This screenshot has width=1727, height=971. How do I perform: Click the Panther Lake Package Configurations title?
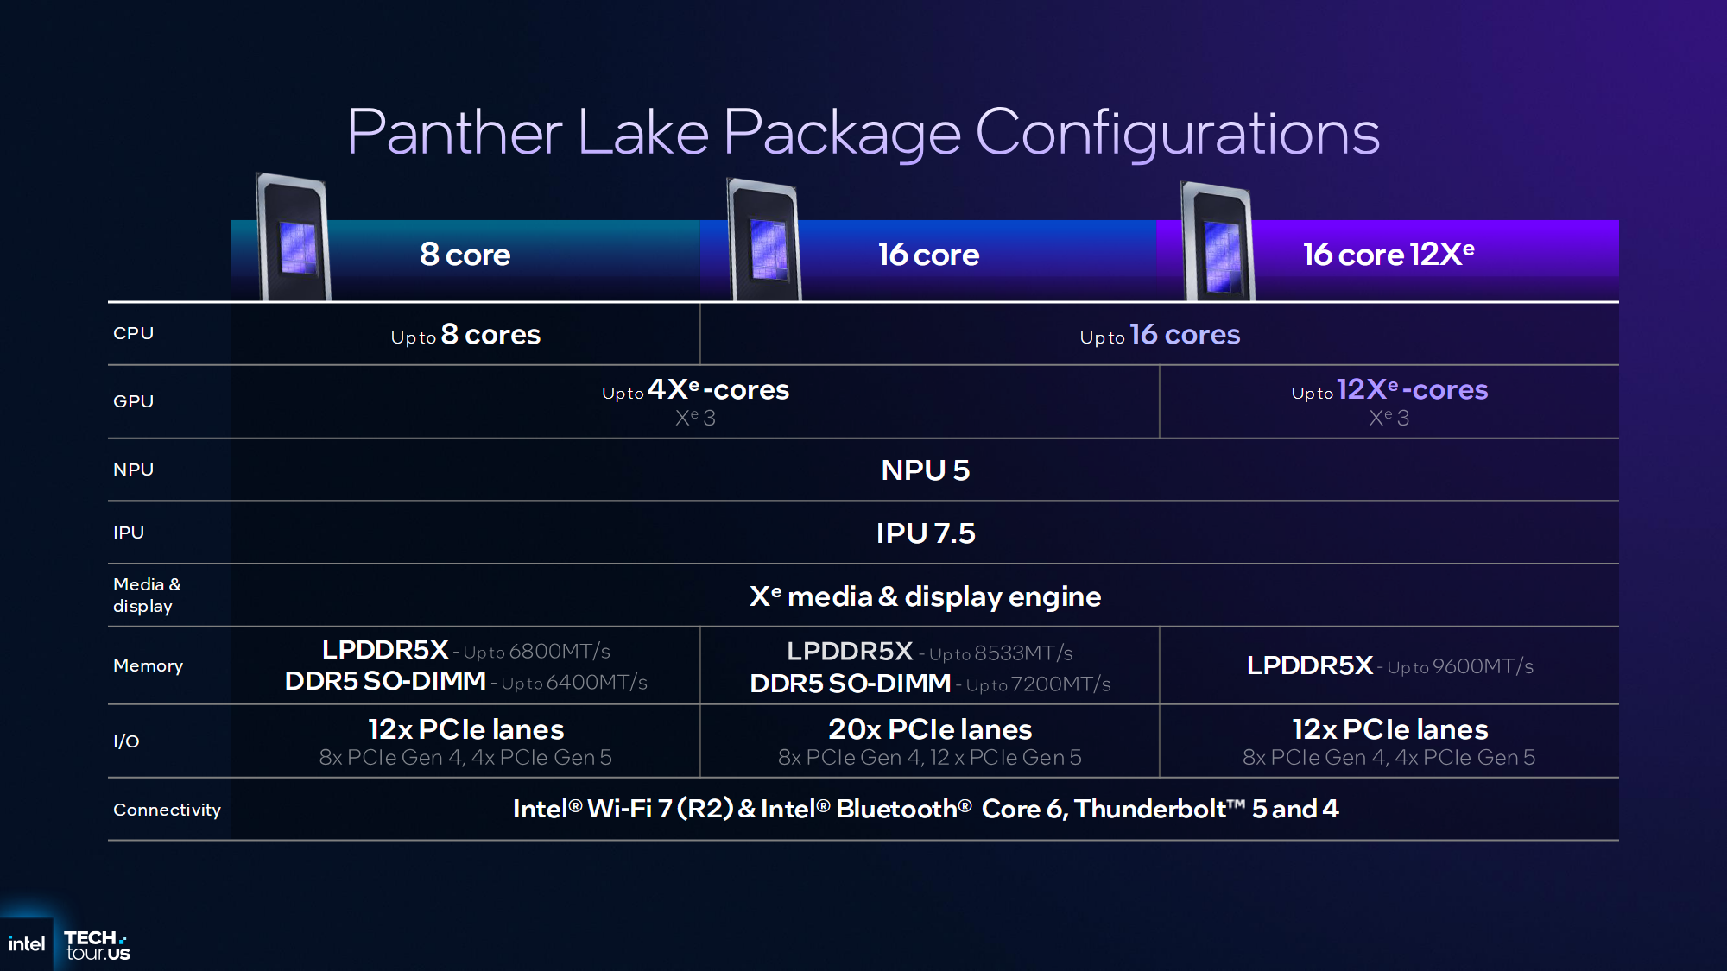click(x=863, y=133)
